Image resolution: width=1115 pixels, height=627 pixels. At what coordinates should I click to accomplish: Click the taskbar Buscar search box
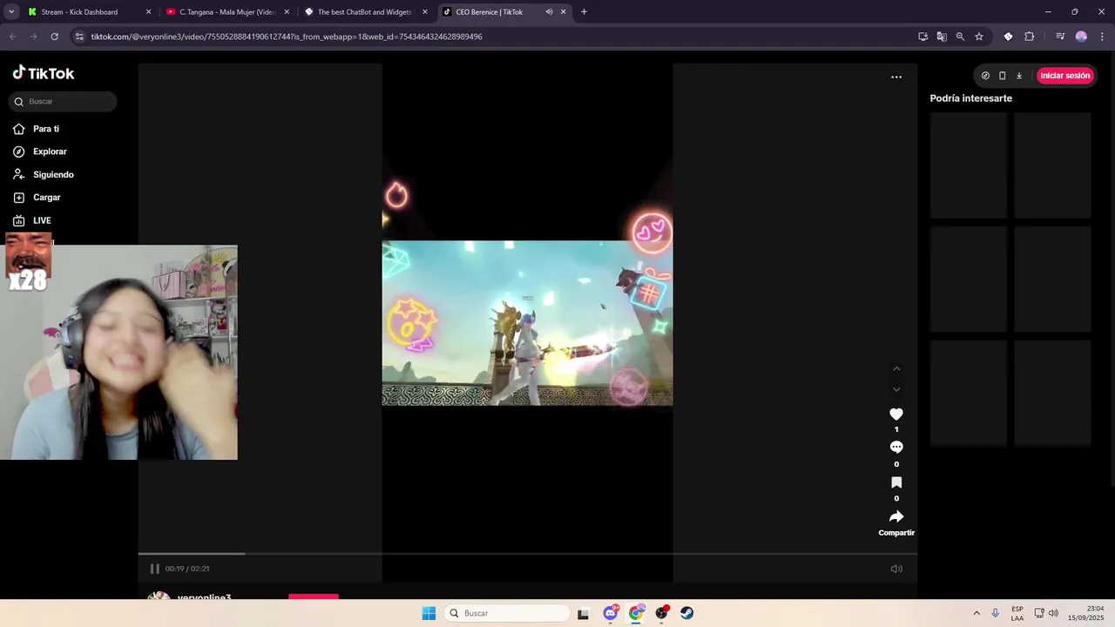click(508, 613)
